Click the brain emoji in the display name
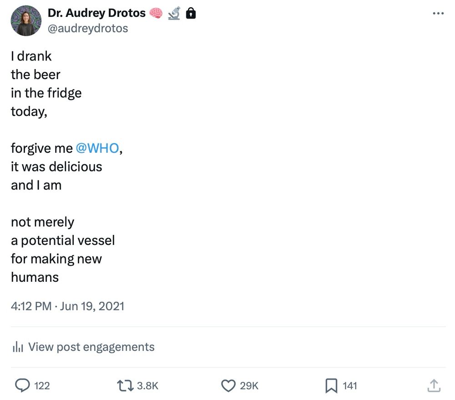The height and width of the screenshot is (400, 455). click(156, 14)
